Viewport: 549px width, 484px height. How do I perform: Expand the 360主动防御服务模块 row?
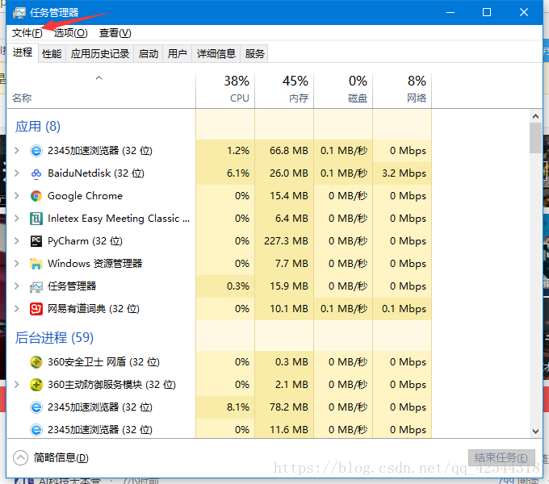[16, 385]
